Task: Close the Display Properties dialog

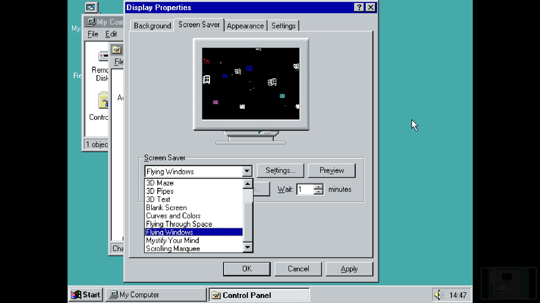Action: pyautogui.click(x=371, y=8)
